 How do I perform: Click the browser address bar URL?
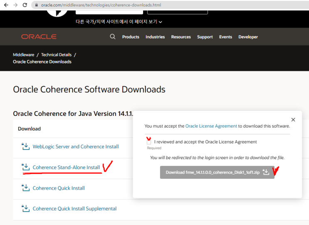tap(101, 5)
